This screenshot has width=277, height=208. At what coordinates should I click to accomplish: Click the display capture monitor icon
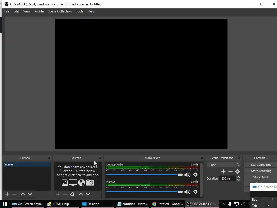pos(73,183)
